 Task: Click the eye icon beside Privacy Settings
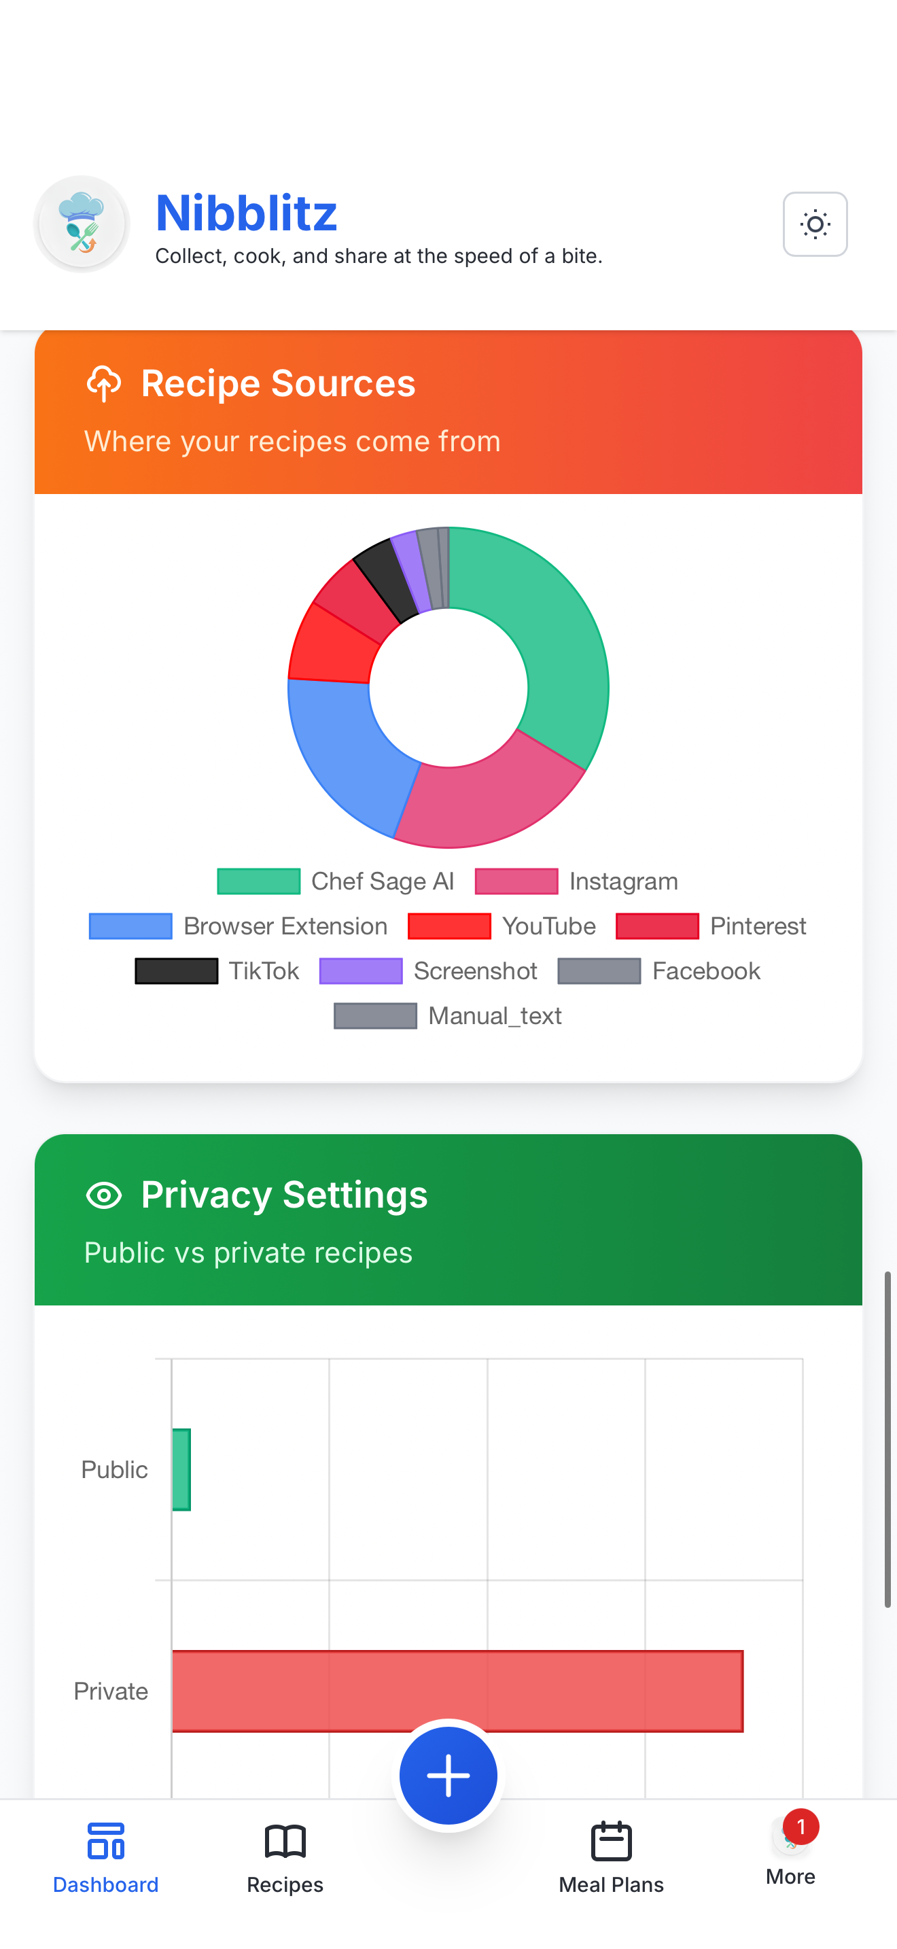click(105, 1195)
